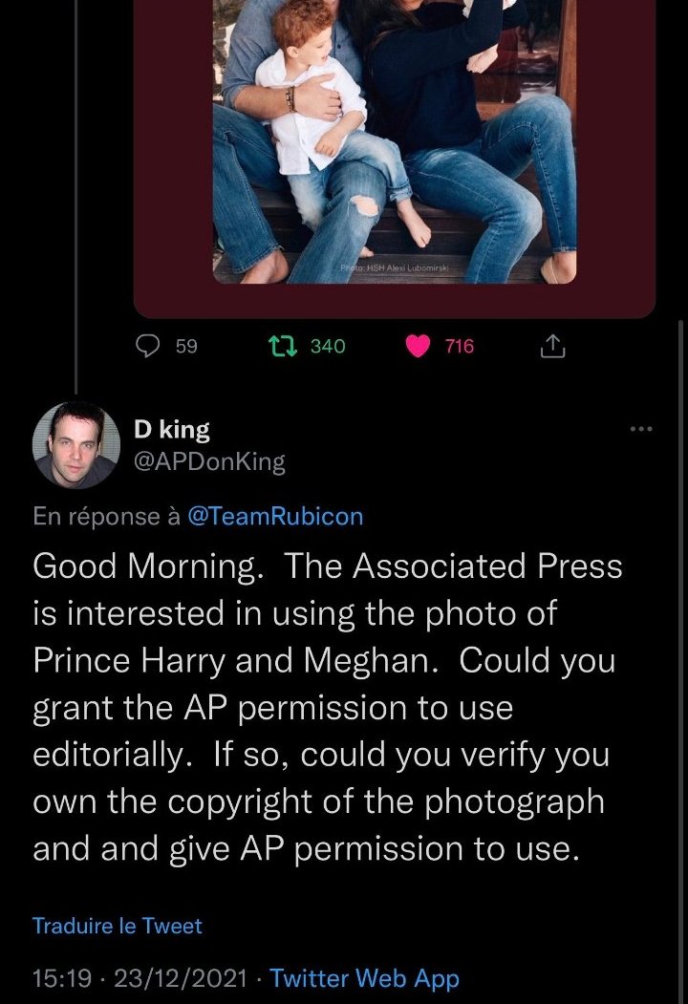Click the vertical scrollbar on the right

point(680,573)
